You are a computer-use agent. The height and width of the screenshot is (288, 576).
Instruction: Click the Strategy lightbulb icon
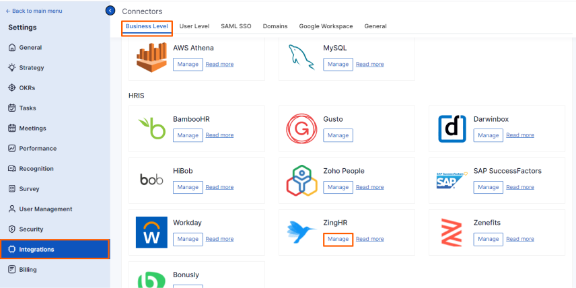(x=12, y=67)
